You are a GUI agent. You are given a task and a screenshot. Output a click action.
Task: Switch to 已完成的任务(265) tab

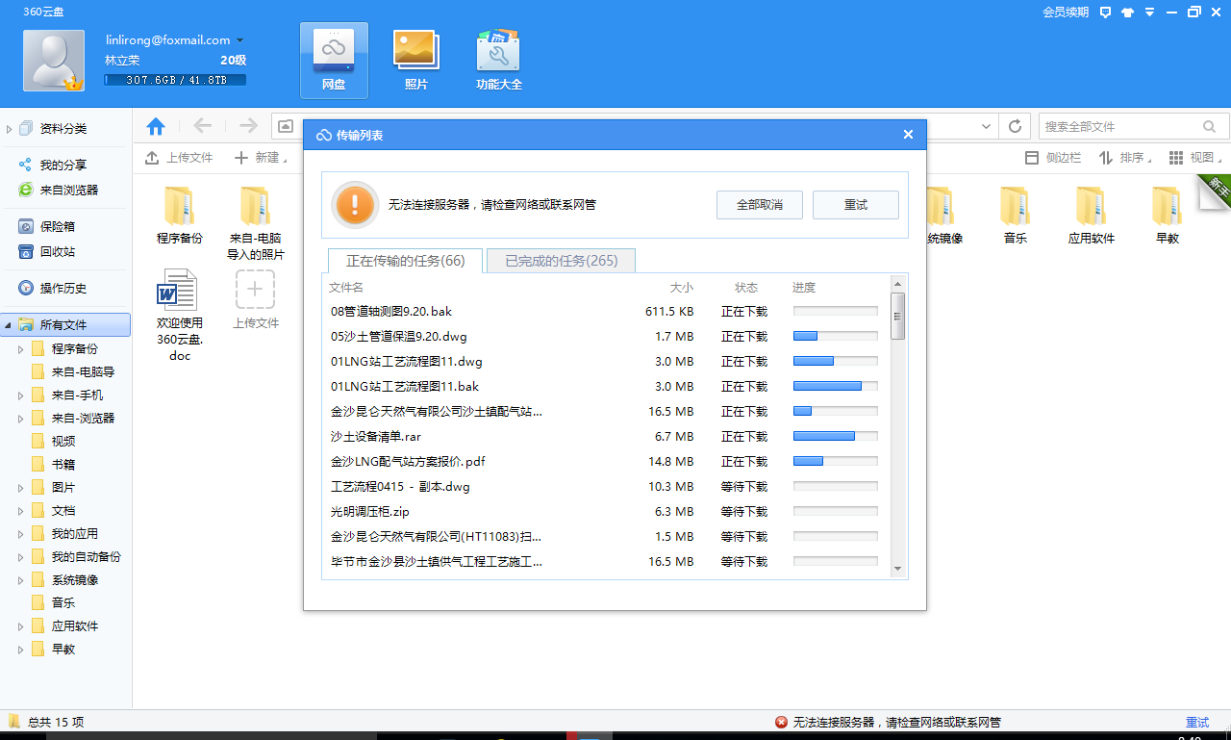(562, 261)
